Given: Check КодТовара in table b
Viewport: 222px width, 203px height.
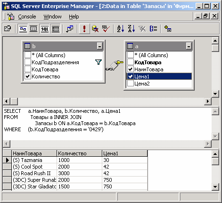Looking at the screenshot, I should click(28, 69).
